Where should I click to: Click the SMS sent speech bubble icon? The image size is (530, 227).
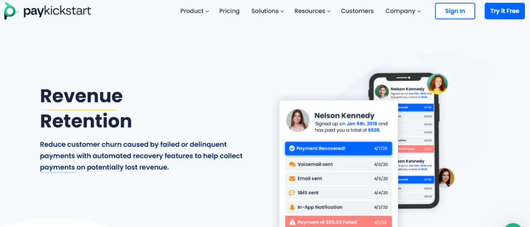pyautogui.click(x=292, y=193)
